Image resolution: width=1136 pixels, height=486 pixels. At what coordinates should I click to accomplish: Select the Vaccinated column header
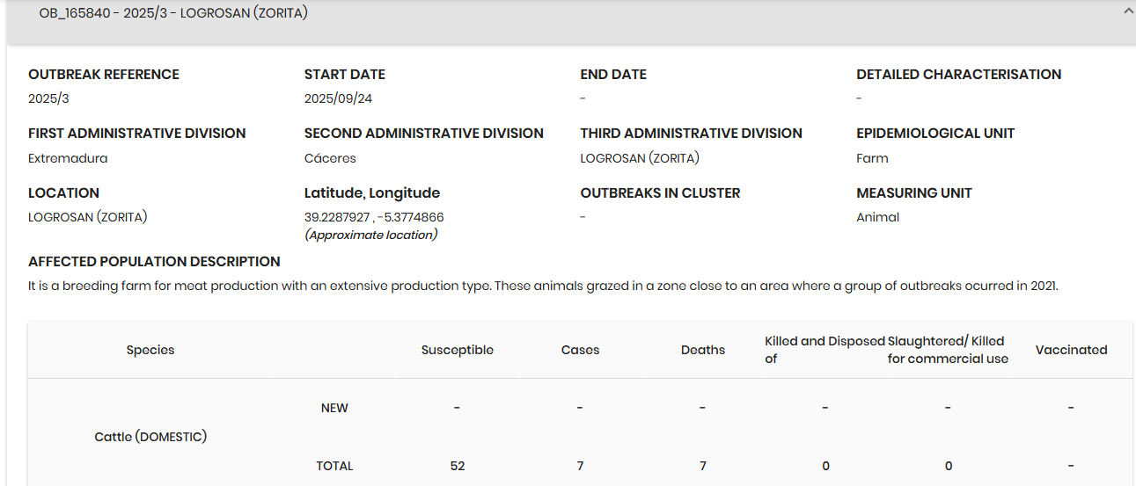click(x=1071, y=350)
